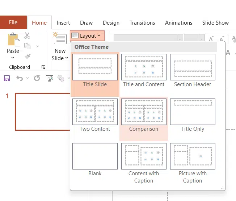This screenshot has height=201, width=236.
Task: Click the Redo/Repeat icon
Action: tap(37, 78)
